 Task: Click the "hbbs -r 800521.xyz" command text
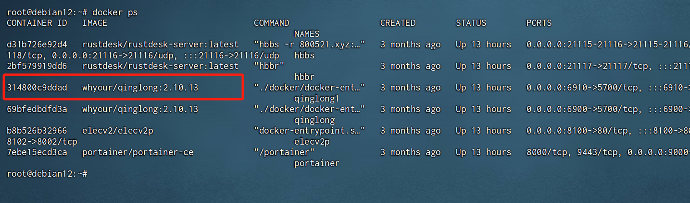click(309, 45)
